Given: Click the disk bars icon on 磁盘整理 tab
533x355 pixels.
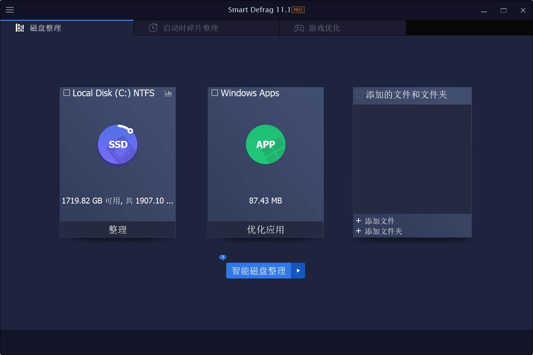Looking at the screenshot, I should click(20, 28).
